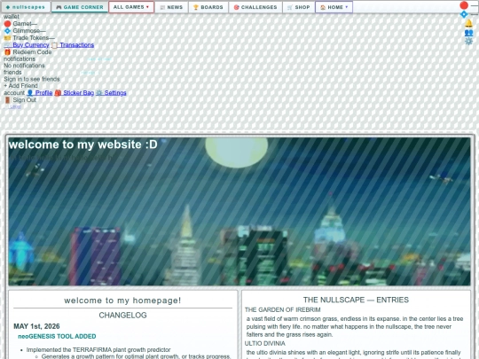
Task: Click the blue Glimmose diamond icon in top bar
Action: click(464, 14)
